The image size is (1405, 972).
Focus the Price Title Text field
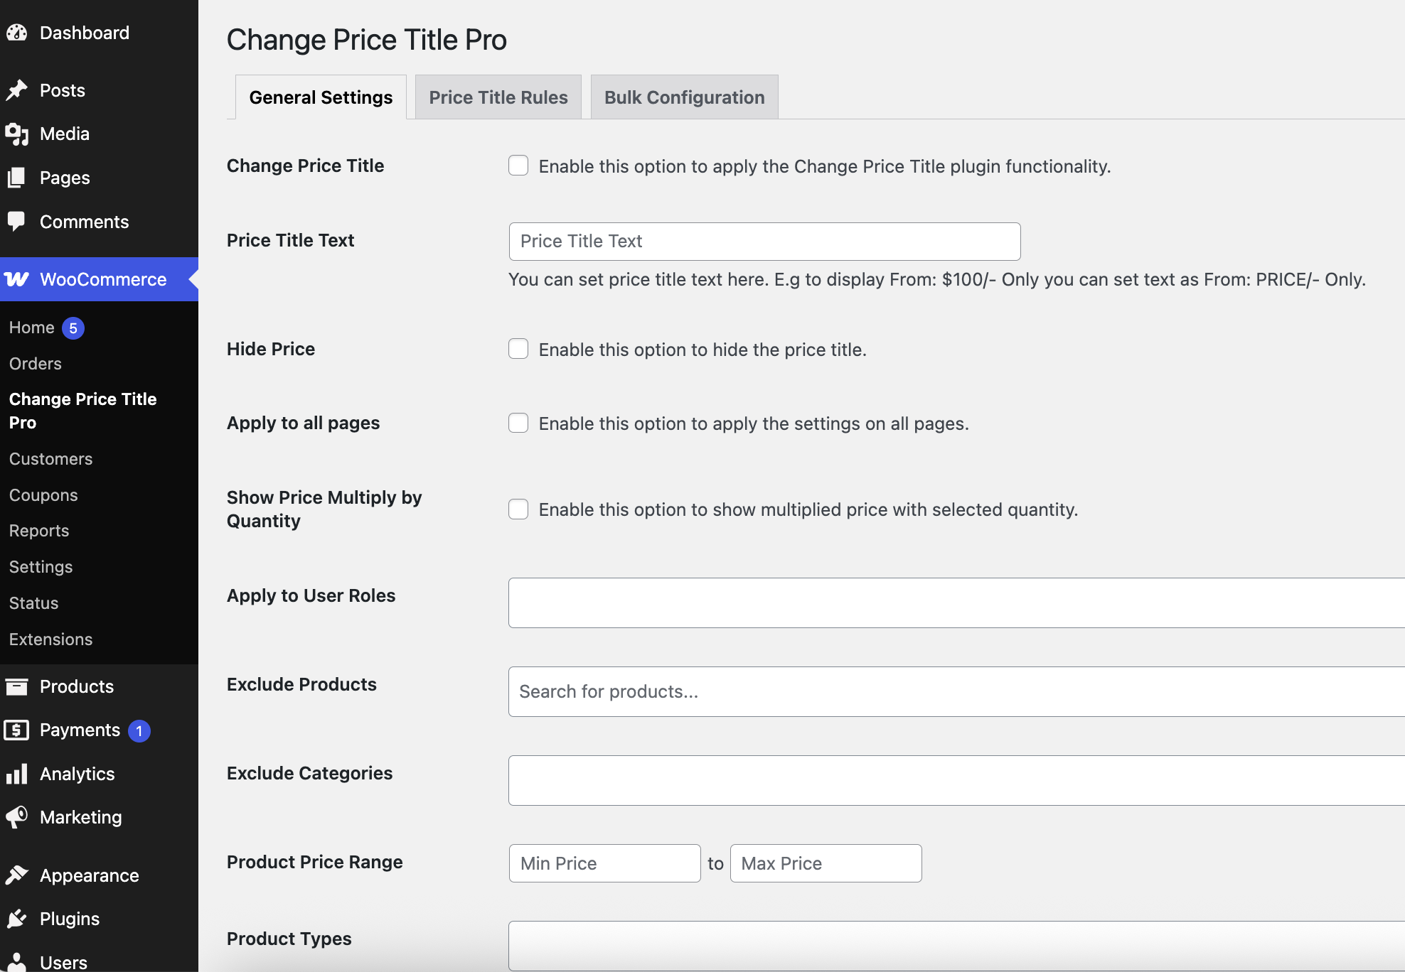(x=764, y=242)
